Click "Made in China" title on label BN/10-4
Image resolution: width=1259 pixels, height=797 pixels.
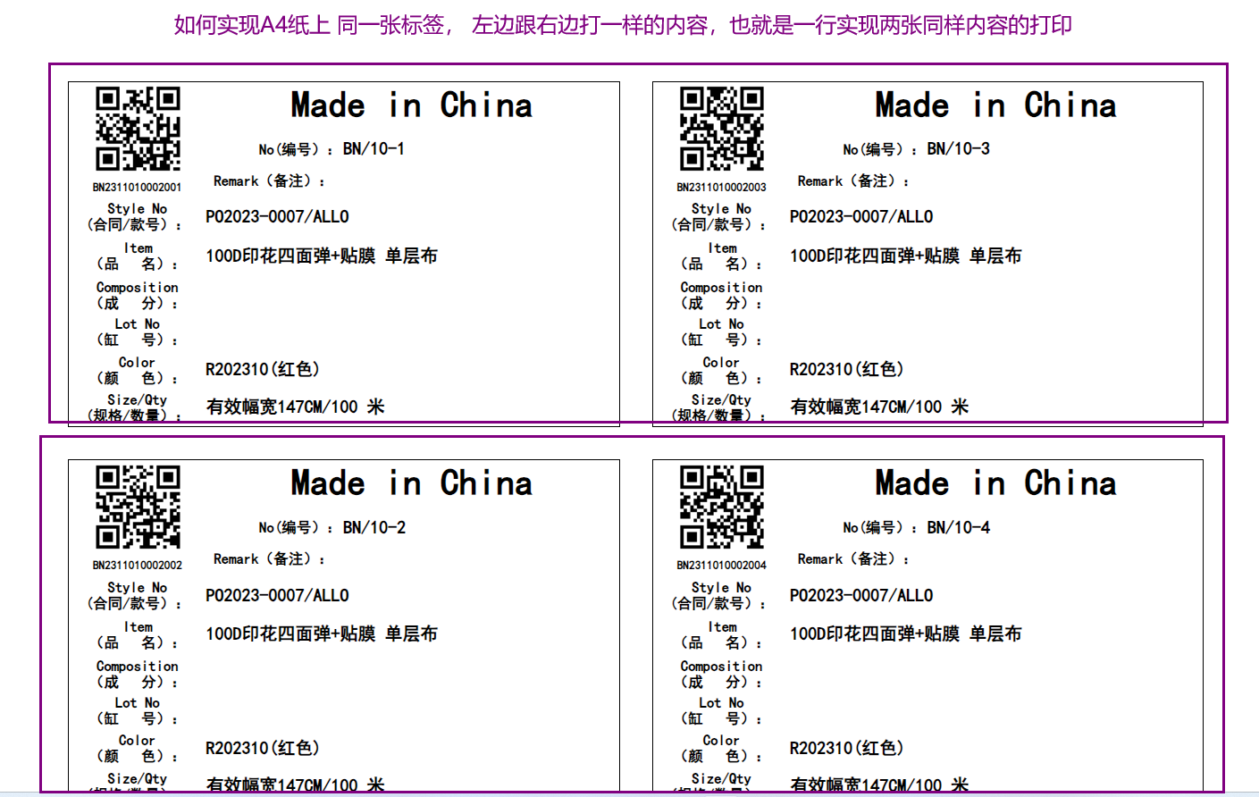pos(995,483)
